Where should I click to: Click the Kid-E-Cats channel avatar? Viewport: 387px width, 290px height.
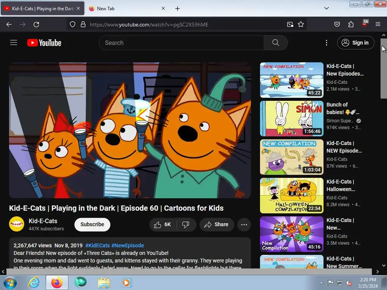[17, 224]
